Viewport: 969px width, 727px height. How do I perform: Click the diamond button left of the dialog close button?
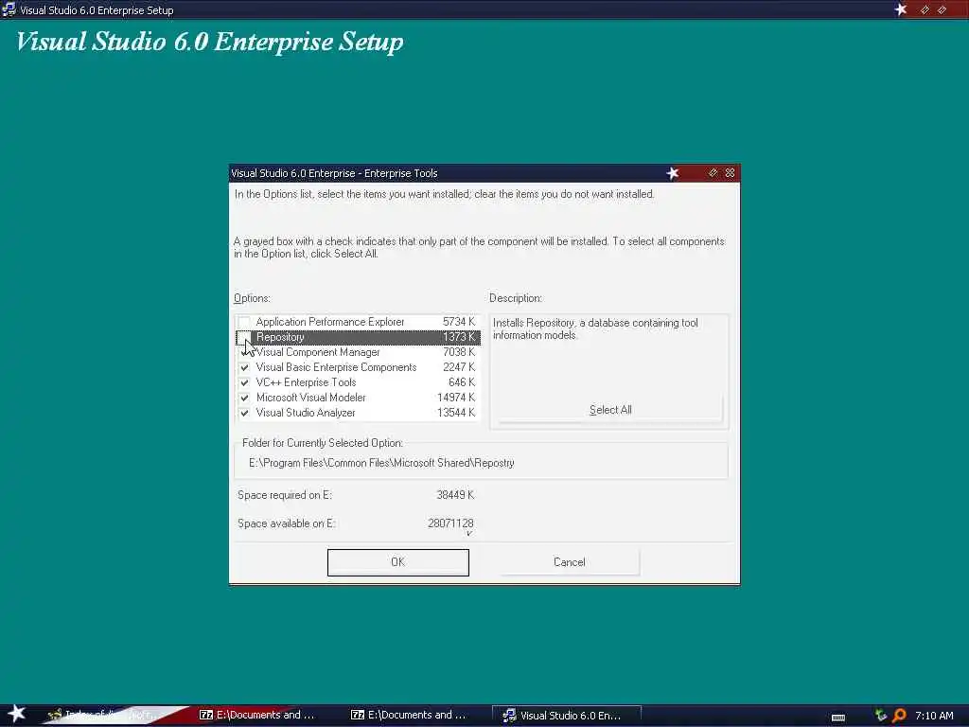click(x=713, y=173)
